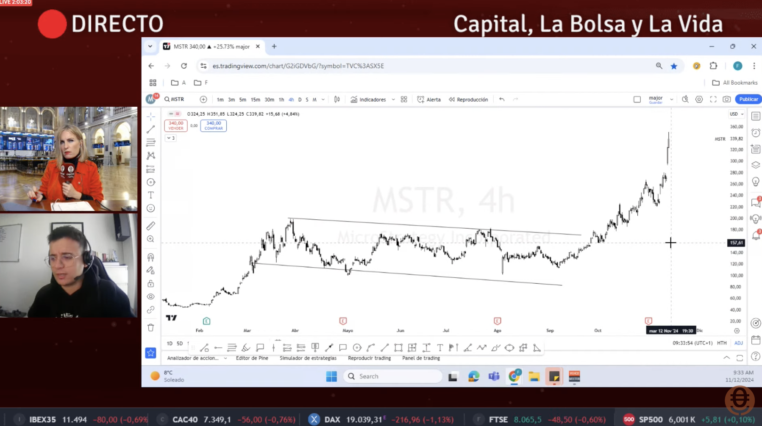Expand the collapsed indicators legend showing 3
The image size is (762, 426).
[x=171, y=138]
